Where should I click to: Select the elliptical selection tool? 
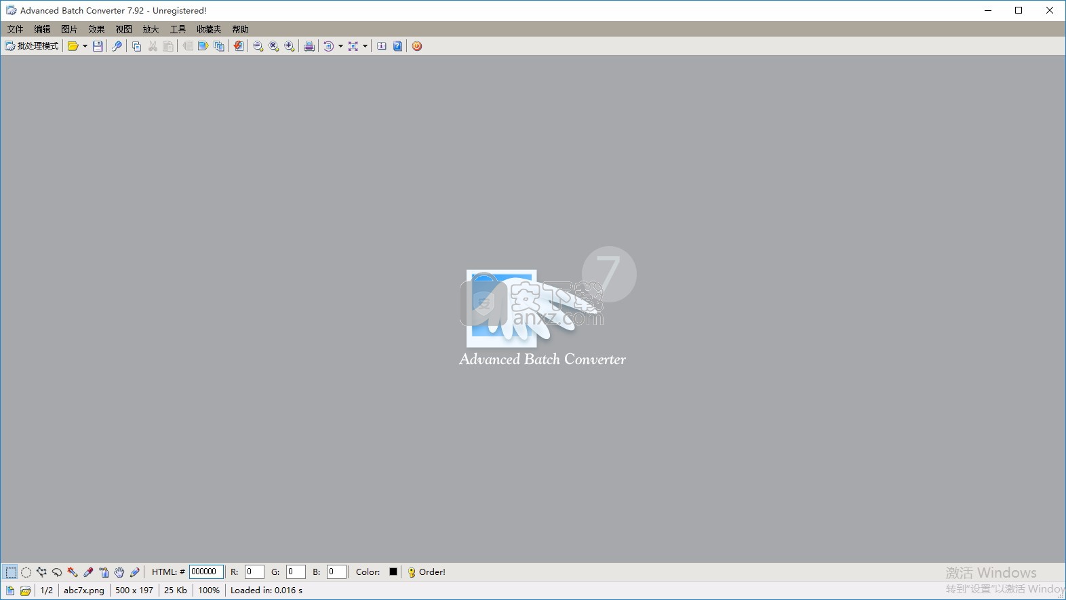26,572
